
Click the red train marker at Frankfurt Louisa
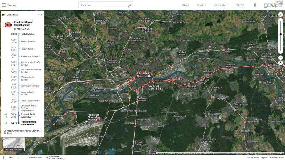click(x=138, y=101)
